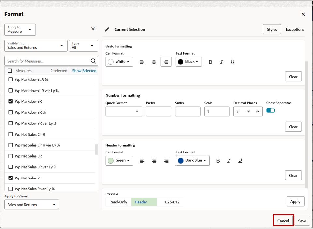Click the Apply button in Preview

point(295,201)
